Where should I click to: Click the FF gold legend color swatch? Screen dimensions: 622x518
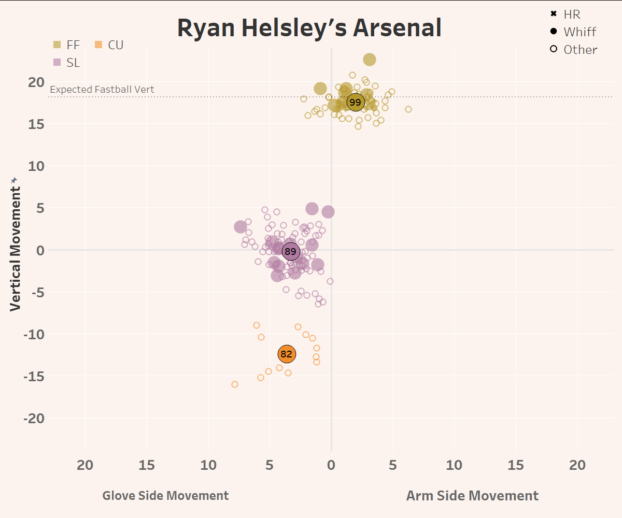pyautogui.click(x=58, y=45)
